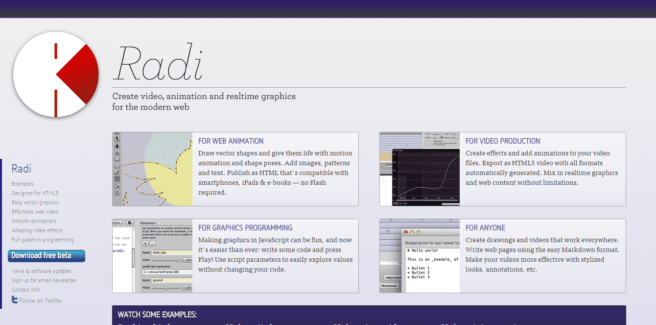656x325 pixels.
Task: Open the FOR GRAPHICS PROGRAMMING heading
Action: pyautogui.click(x=245, y=228)
